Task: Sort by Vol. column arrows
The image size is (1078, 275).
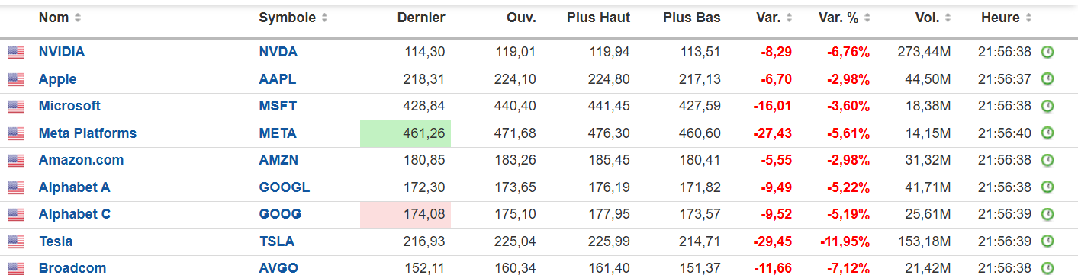Action: click(x=948, y=18)
